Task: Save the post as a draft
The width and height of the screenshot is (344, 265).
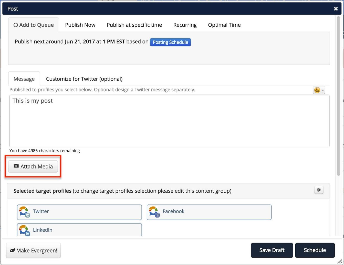Action: click(272, 250)
